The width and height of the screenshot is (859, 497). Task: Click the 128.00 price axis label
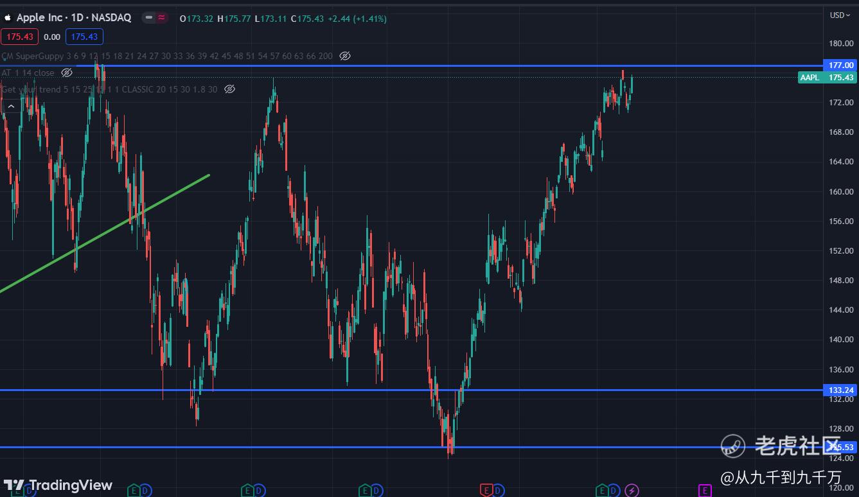pyautogui.click(x=841, y=429)
